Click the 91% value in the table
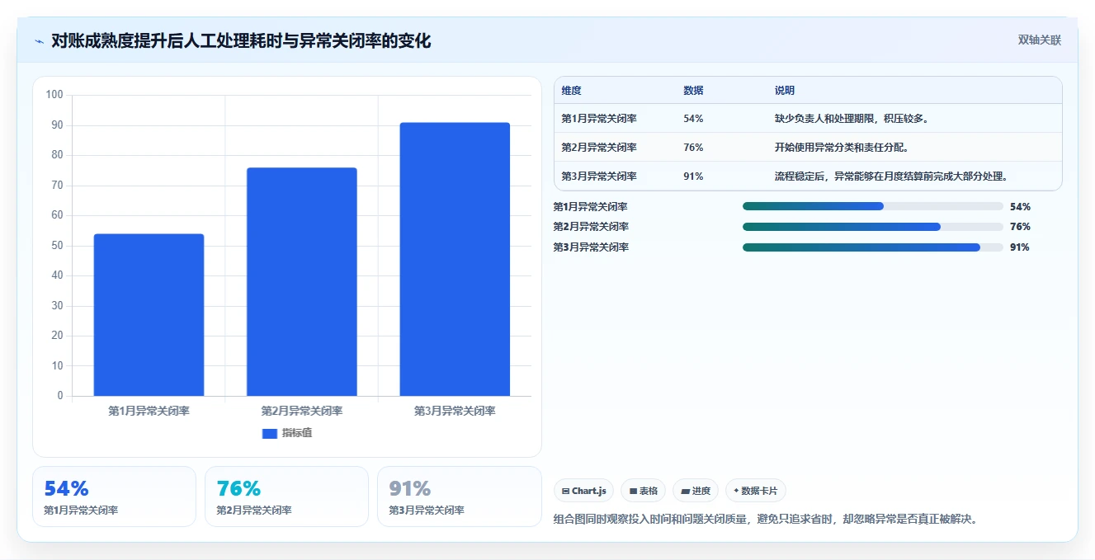The image size is (1095, 560). (693, 176)
